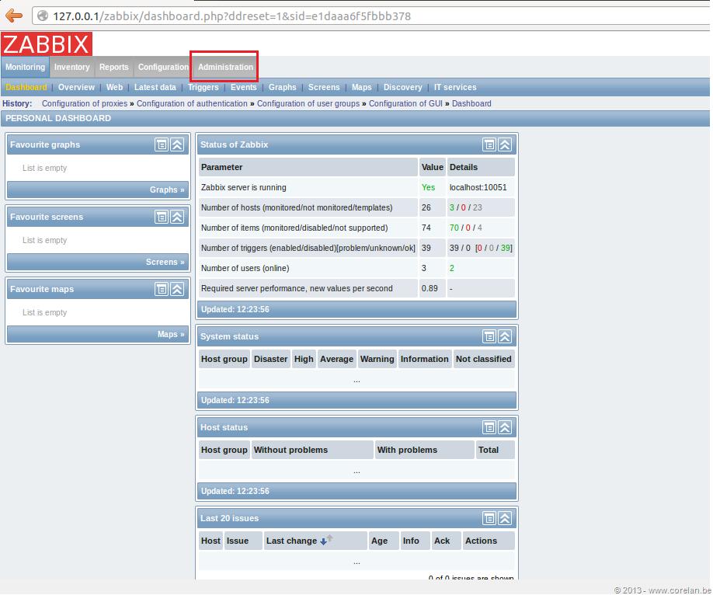Collapse the Status of Zabbix widget
Screen dimensions: 713x595
tap(505, 144)
